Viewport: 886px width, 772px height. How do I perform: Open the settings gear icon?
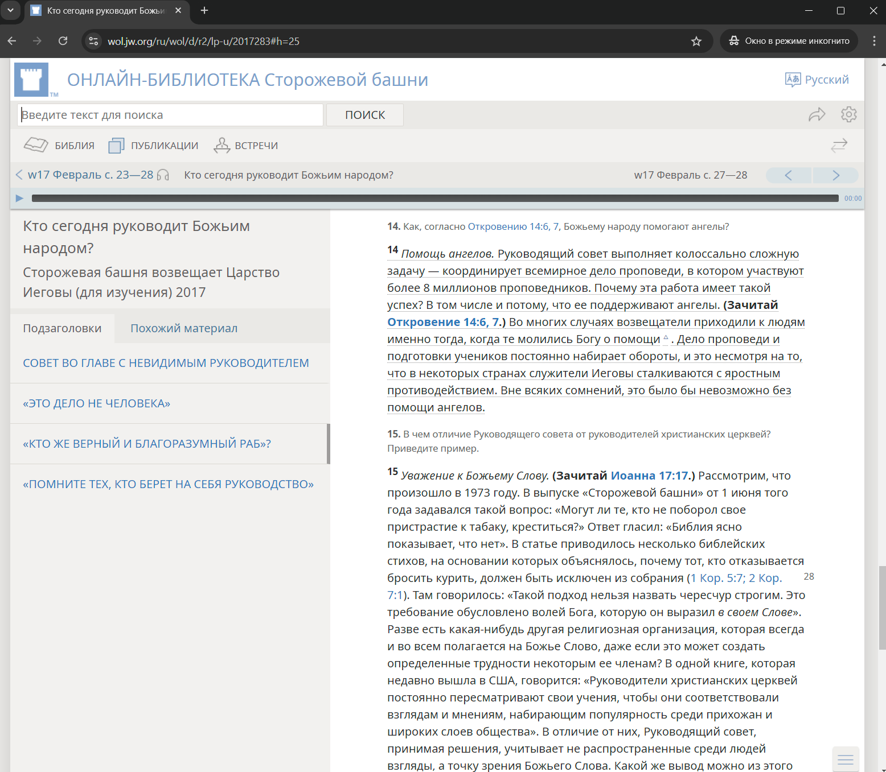[x=848, y=114]
